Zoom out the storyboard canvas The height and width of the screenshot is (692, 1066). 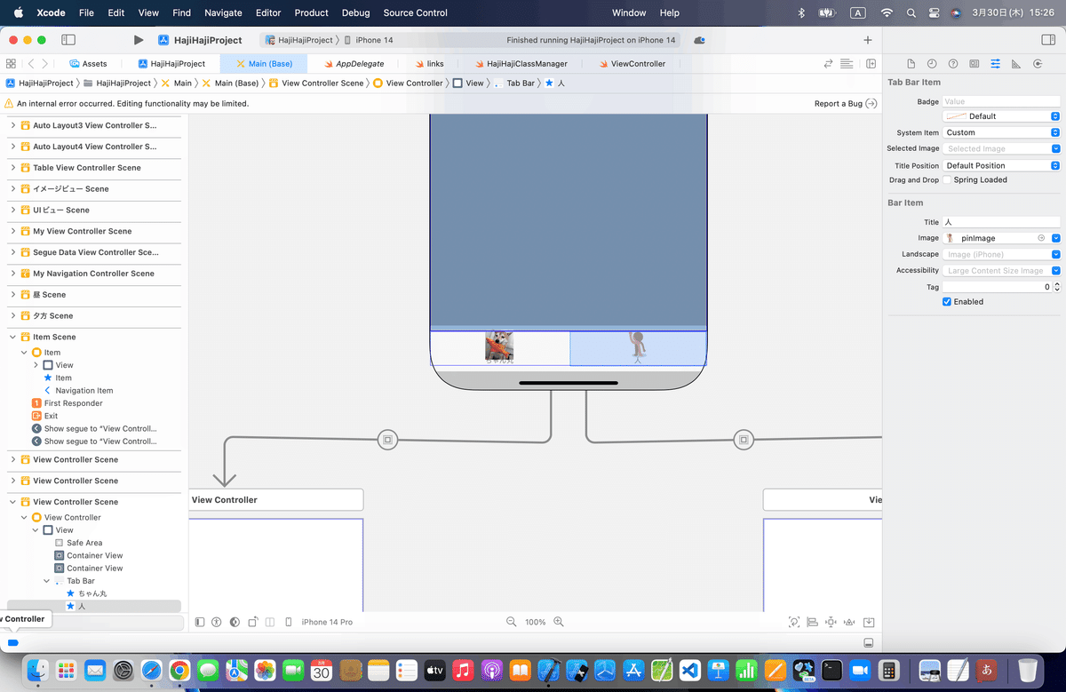tap(511, 622)
